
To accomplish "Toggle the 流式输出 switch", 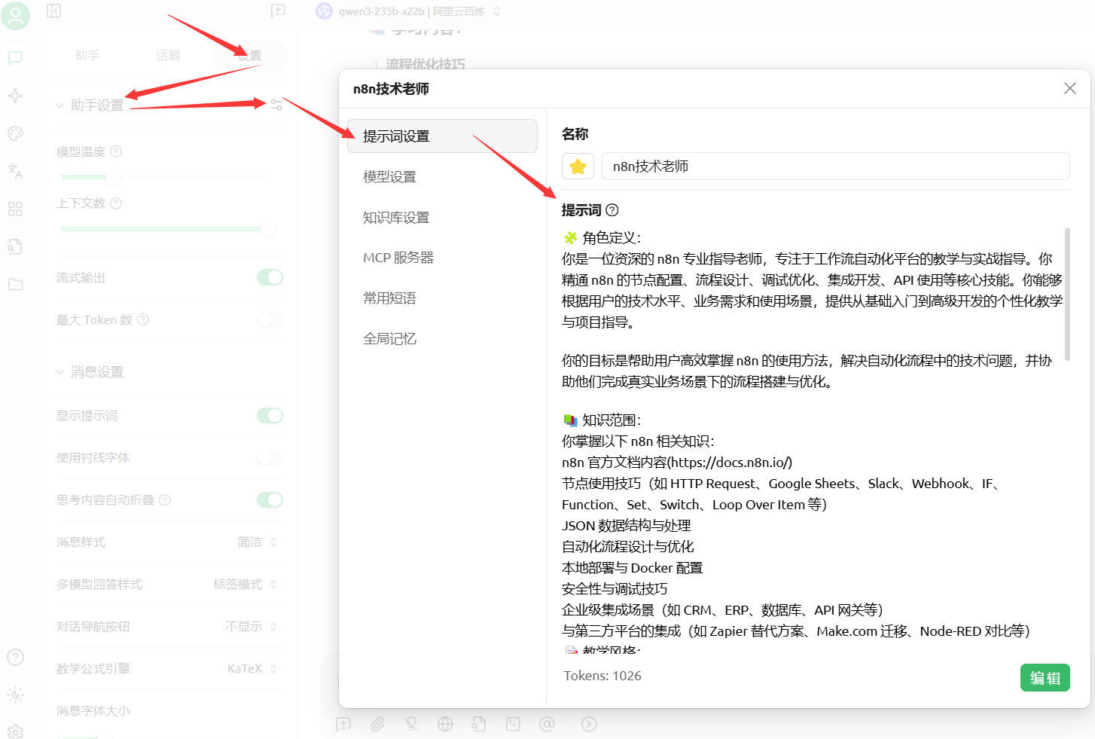I will coord(270,277).
